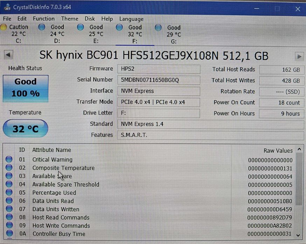The height and width of the screenshot is (244, 306).
Task: Click the Serial Number field
Action: pyautogui.click(x=159, y=80)
